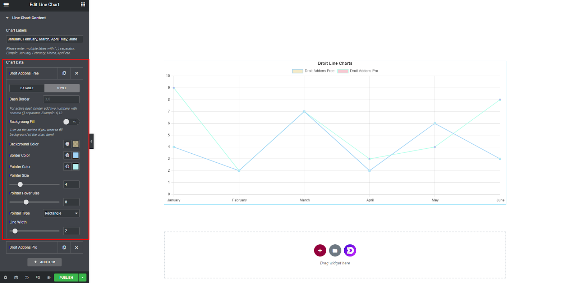Click the 'Drag widget here' text

coord(335,263)
